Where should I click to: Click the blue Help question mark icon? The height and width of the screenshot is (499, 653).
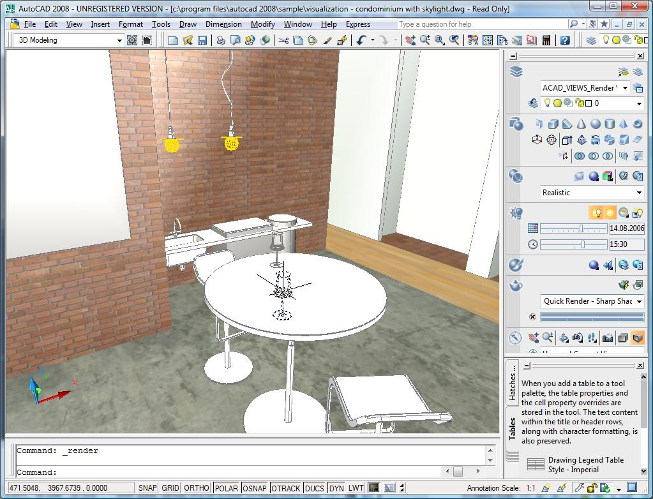point(565,40)
